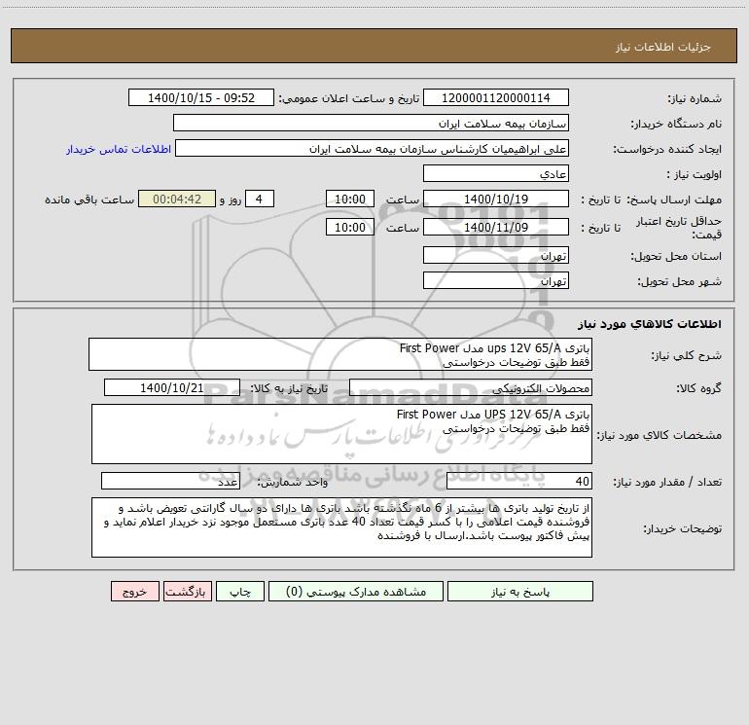This screenshot has width=749, height=725.
Task: Click price validity time field beside 1400/11/09
Action: [x=349, y=227]
